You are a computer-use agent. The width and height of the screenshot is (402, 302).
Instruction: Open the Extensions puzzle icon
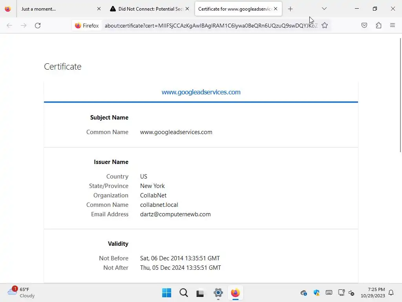pos(378,25)
